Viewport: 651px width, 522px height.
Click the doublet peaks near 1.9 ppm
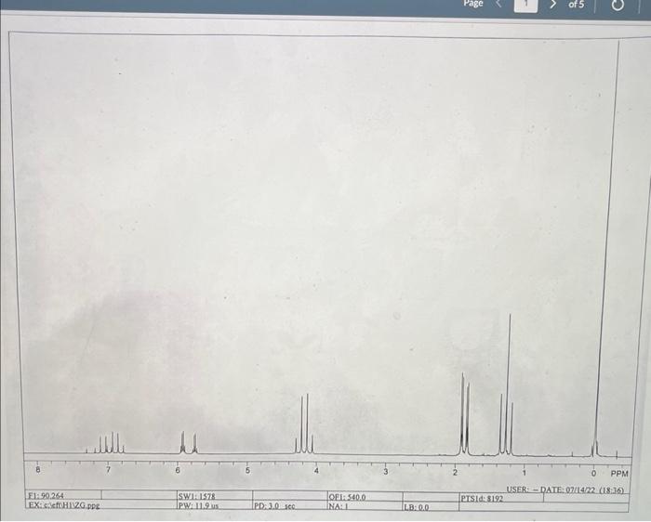465,413
